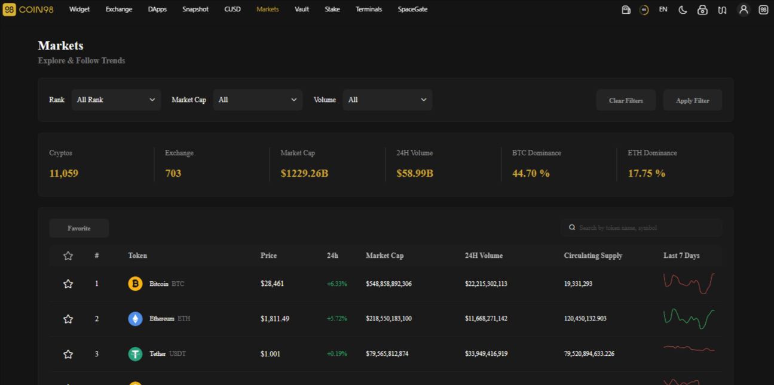Click Tether price $1.001

270,354
